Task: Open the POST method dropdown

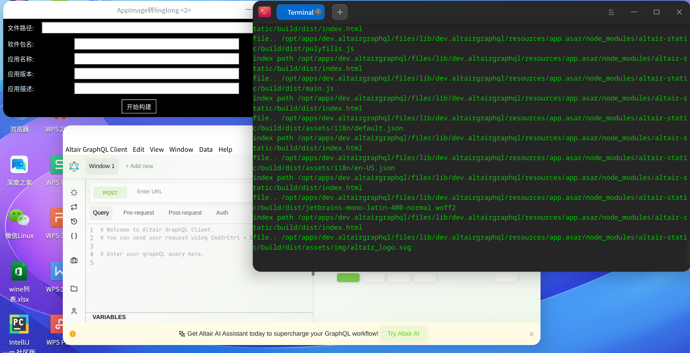Action: point(110,193)
